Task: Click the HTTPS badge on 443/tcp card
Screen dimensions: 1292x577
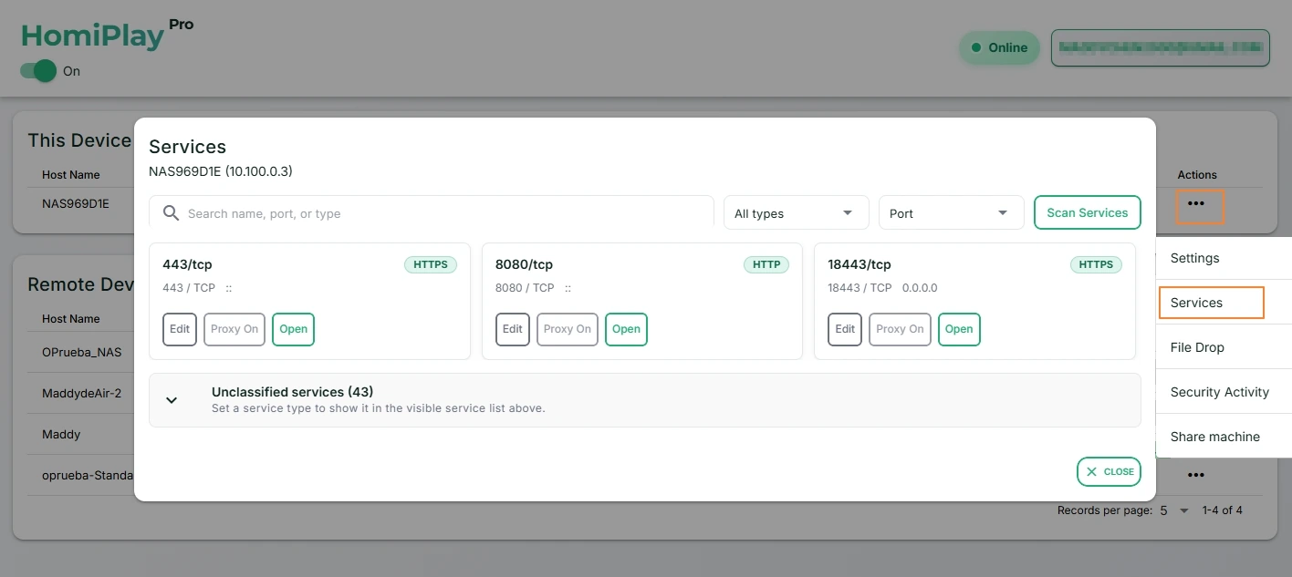Action: pos(431,264)
